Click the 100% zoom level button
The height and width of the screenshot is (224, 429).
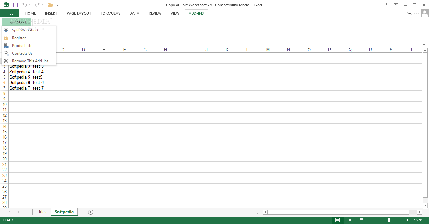(418, 220)
